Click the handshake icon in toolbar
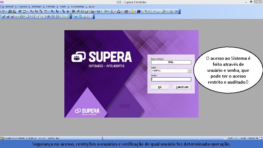Viewport: 263px width, 148px height. pos(98,12)
